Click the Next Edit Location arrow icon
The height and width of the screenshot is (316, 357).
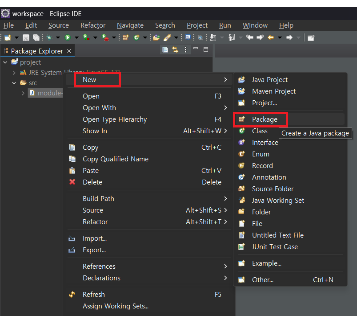click(260, 37)
